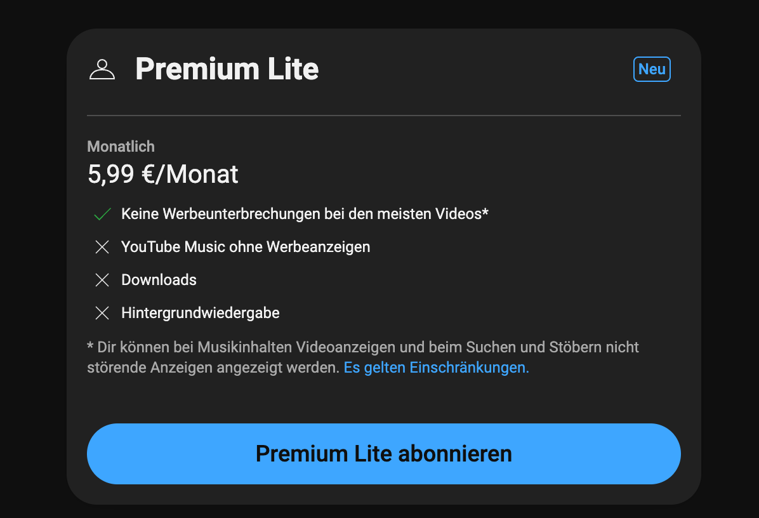This screenshot has width=759, height=518.
Task: Click the person icon beside Premium Lite
Action: pos(102,69)
